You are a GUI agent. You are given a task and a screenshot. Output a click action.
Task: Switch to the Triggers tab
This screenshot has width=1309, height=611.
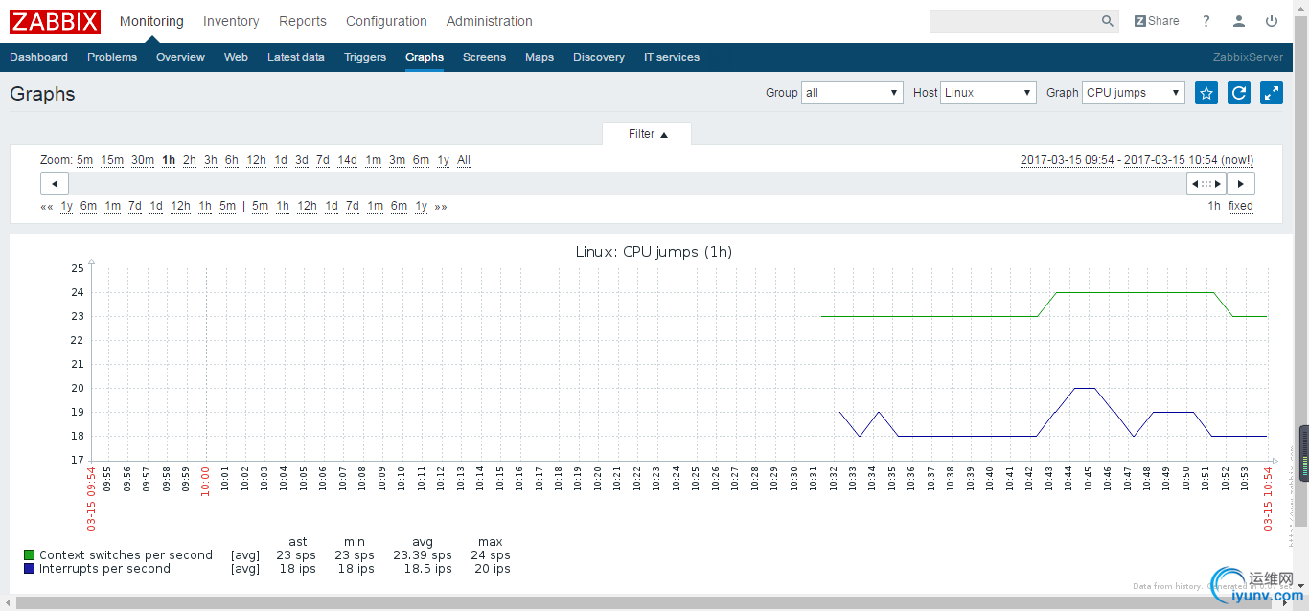(365, 57)
